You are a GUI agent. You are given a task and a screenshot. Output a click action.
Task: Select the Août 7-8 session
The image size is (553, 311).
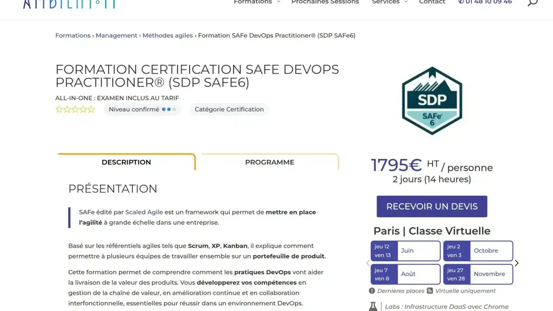pyautogui.click(x=406, y=274)
